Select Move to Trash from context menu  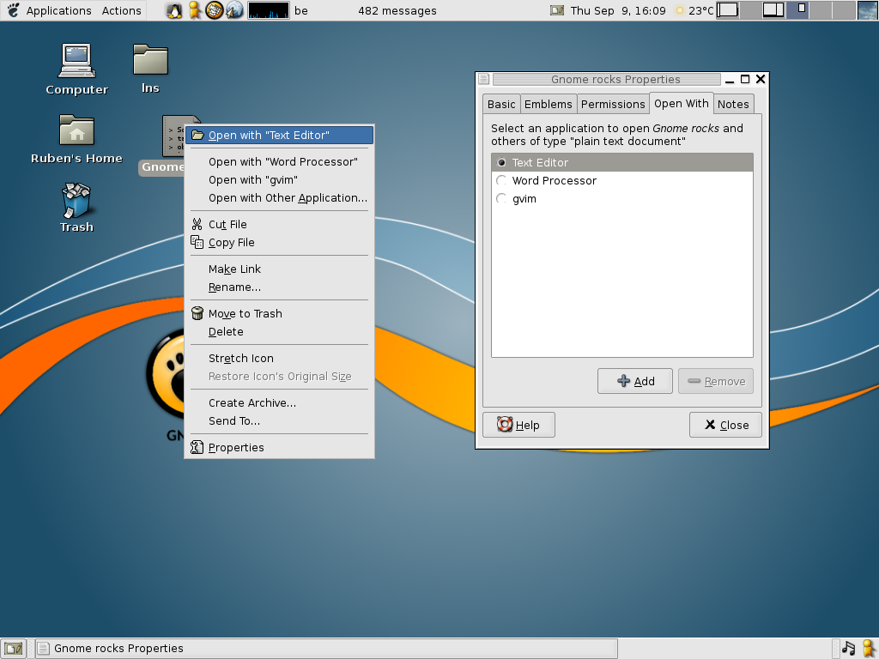point(245,313)
